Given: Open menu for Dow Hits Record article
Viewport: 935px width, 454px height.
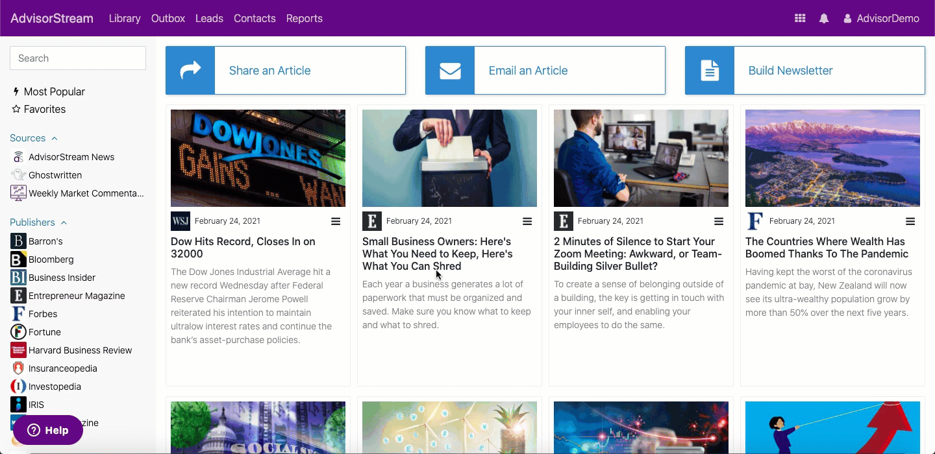Looking at the screenshot, I should (336, 221).
